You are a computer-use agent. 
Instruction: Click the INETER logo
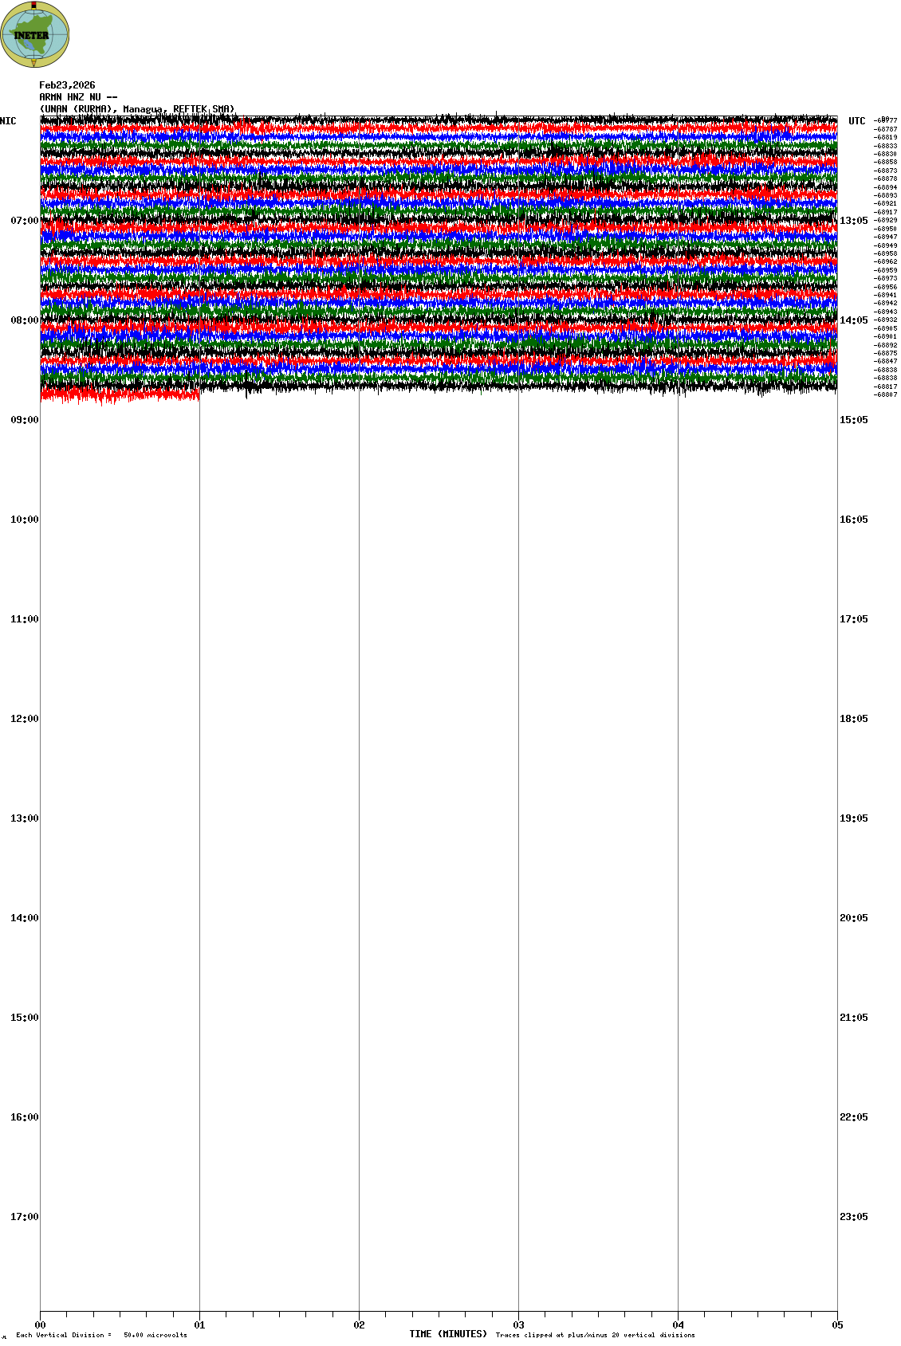click(x=35, y=35)
